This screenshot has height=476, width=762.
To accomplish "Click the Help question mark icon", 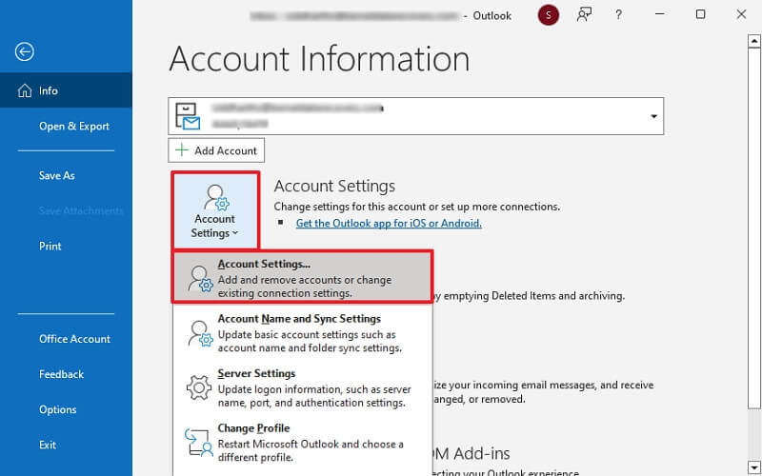I will point(618,15).
